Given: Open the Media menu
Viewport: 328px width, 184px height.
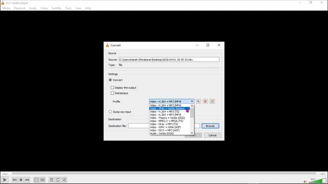Looking at the screenshot, I should pos(6,8).
